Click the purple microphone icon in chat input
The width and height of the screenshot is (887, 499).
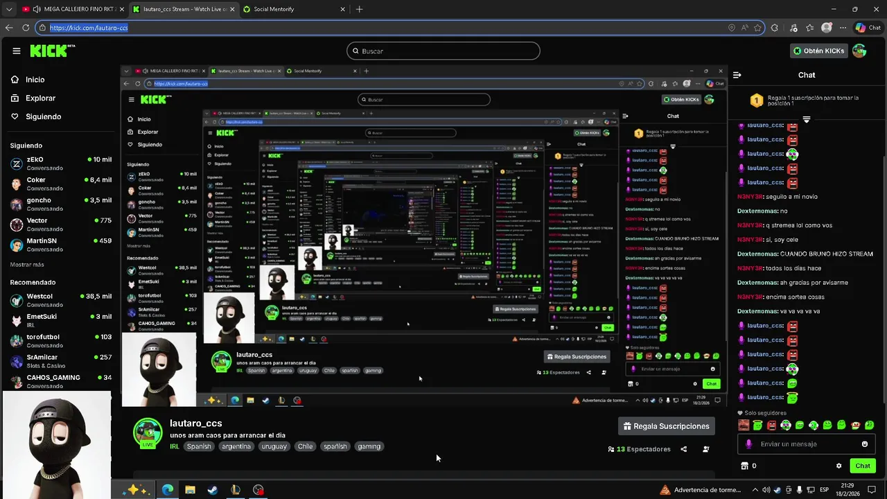tap(748, 444)
